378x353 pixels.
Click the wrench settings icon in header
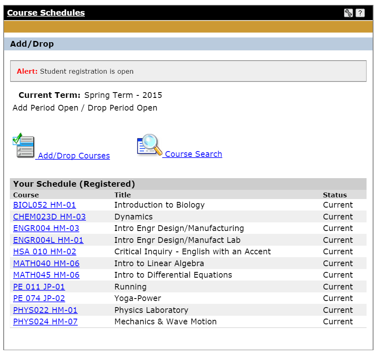pos(349,13)
